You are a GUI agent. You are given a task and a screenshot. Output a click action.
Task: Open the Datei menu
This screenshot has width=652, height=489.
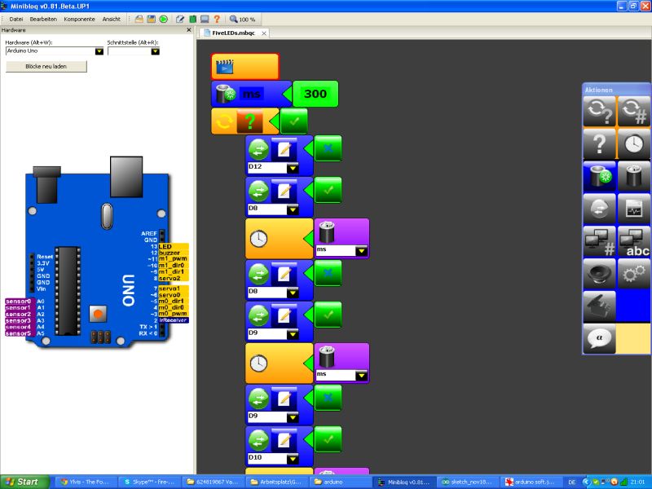[x=16, y=19]
